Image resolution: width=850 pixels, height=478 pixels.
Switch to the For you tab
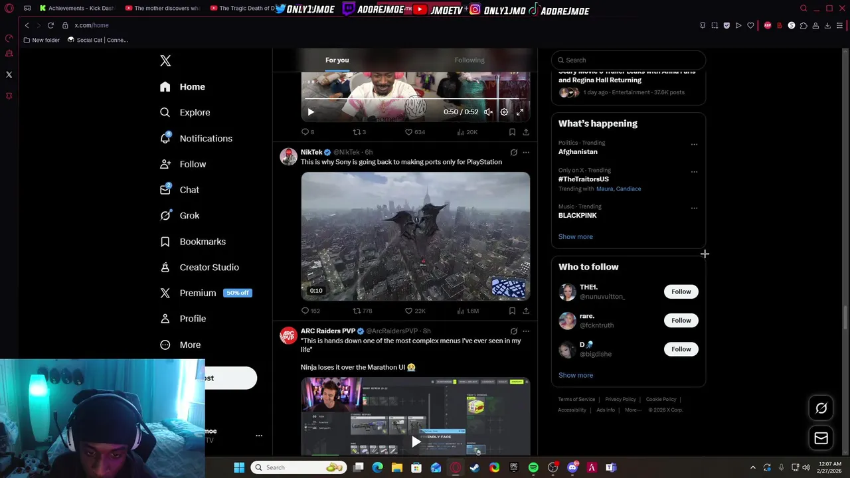(x=337, y=60)
